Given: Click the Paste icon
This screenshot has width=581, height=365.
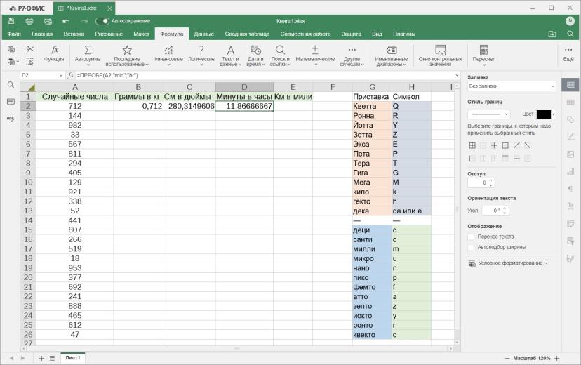Looking at the screenshot, I should tap(12, 62).
